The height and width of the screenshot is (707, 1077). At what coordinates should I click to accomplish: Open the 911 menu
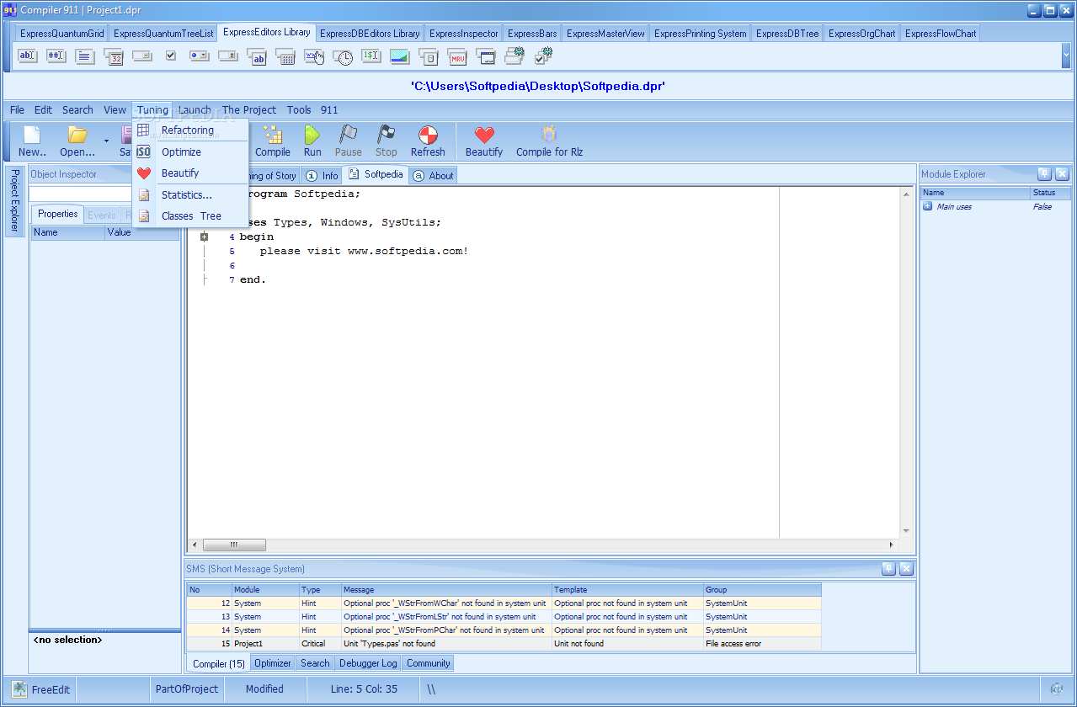click(329, 110)
